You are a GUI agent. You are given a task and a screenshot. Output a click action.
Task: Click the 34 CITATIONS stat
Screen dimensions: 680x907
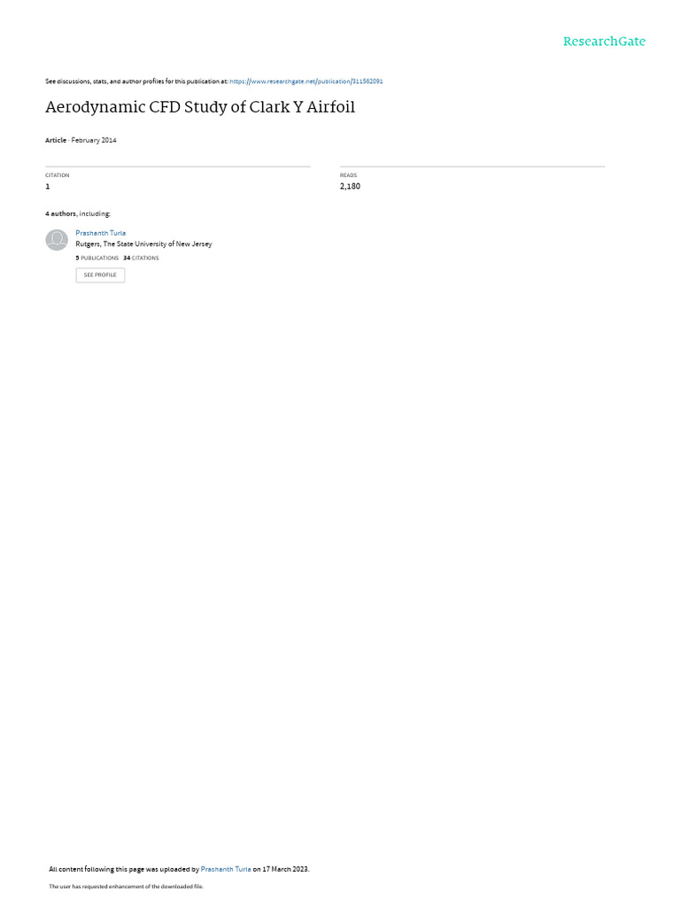141,258
